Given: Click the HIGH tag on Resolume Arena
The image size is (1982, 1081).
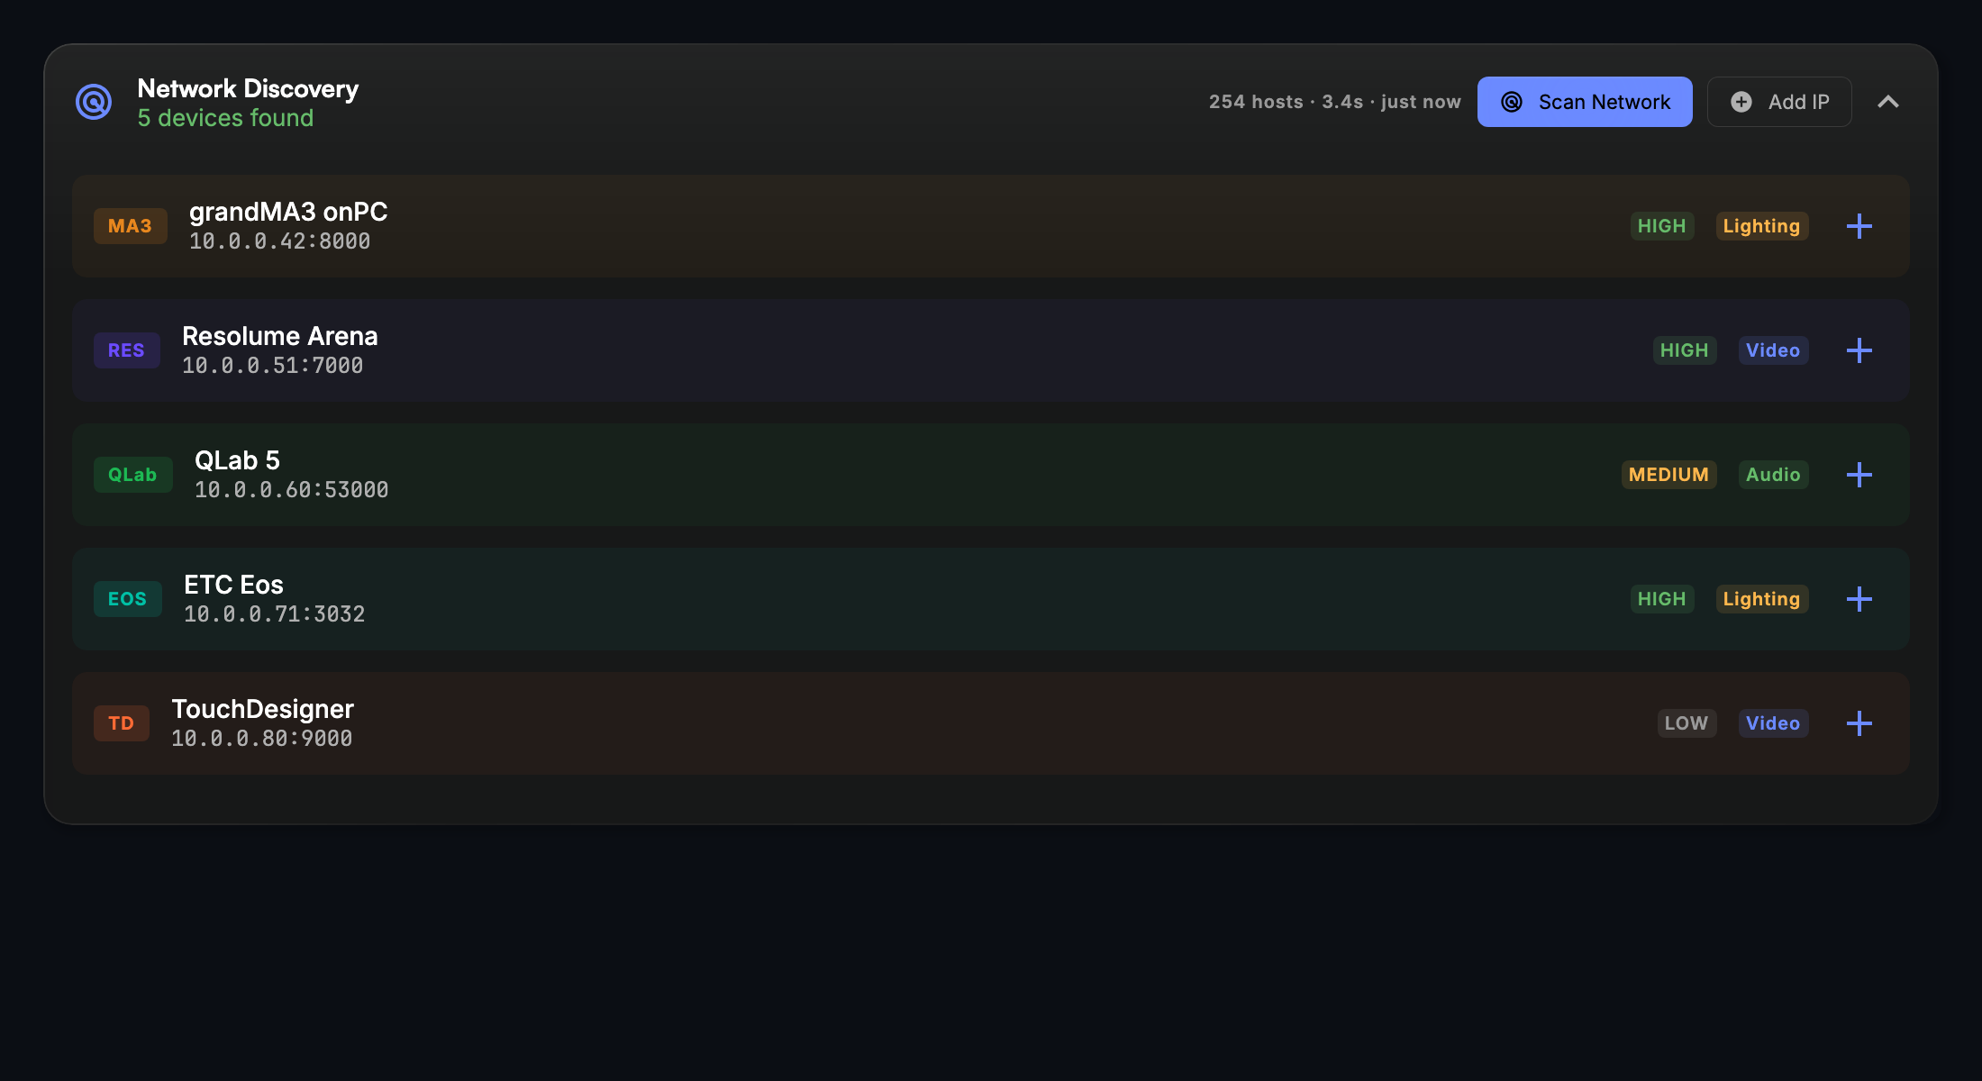Looking at the screenshot, I should coord(1685,350).
